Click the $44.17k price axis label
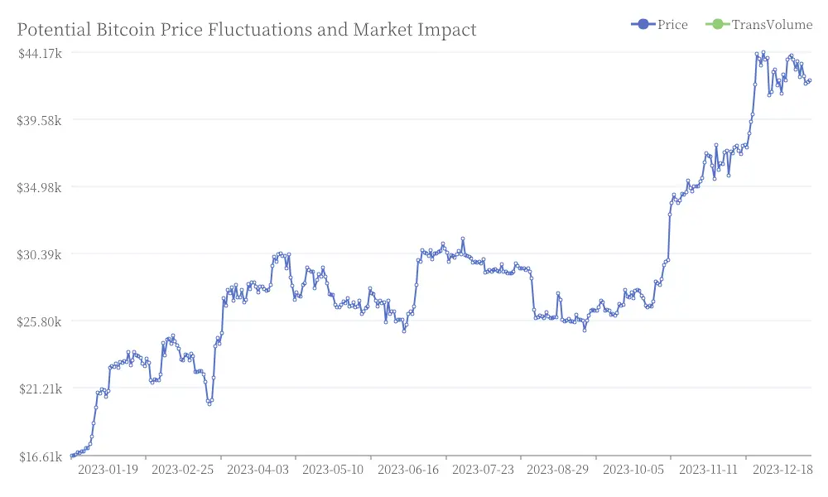Screen dimensions: 828x497 [40, 53]
